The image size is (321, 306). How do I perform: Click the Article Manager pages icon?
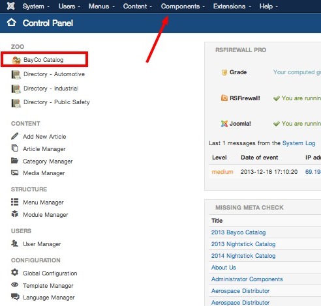pos(15,148)
